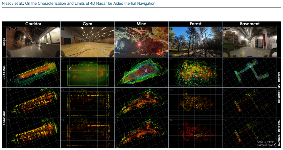Click the Gym radar map with ground truth transforms
283x150 pixels.
click(87, 103)
